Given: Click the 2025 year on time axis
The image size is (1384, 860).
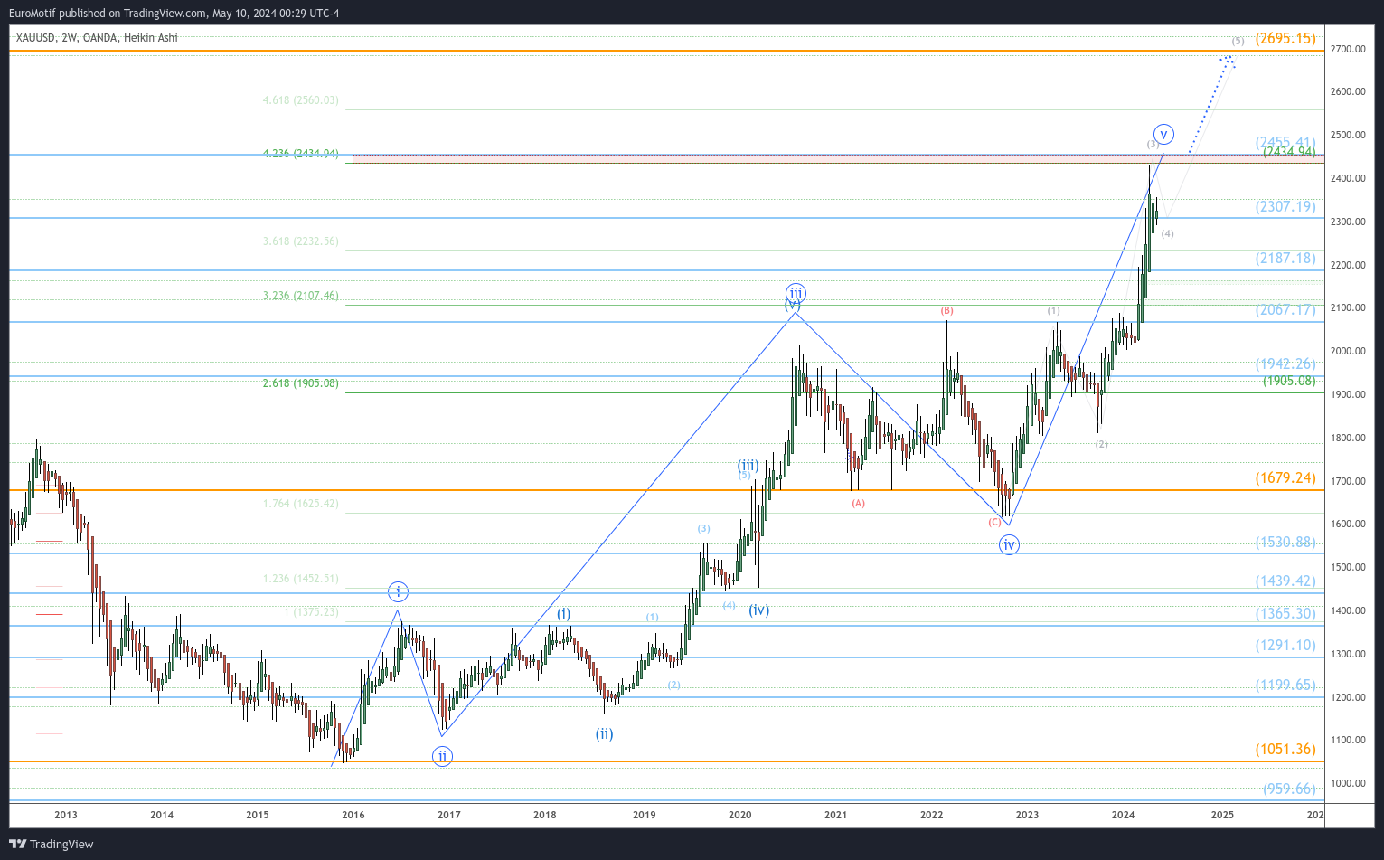Looking at the screenshot, I should pos(1222,815).
